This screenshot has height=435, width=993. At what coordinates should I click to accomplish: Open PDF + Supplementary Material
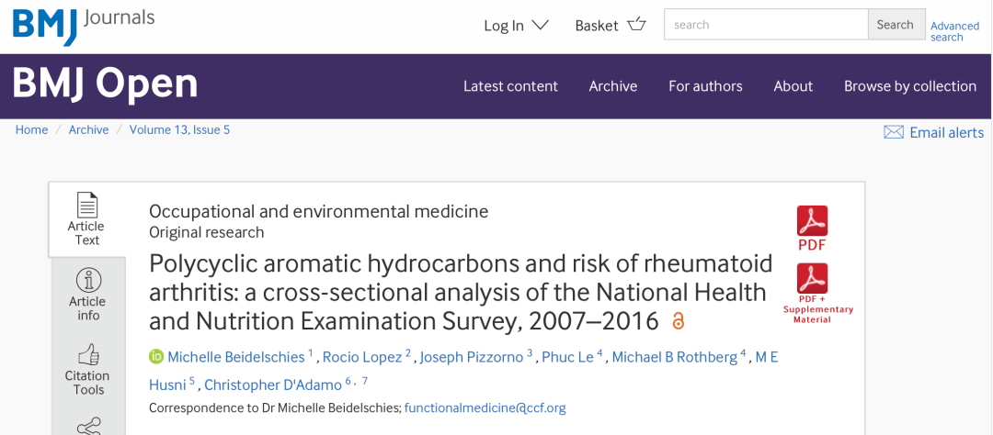tap(813, 290)
